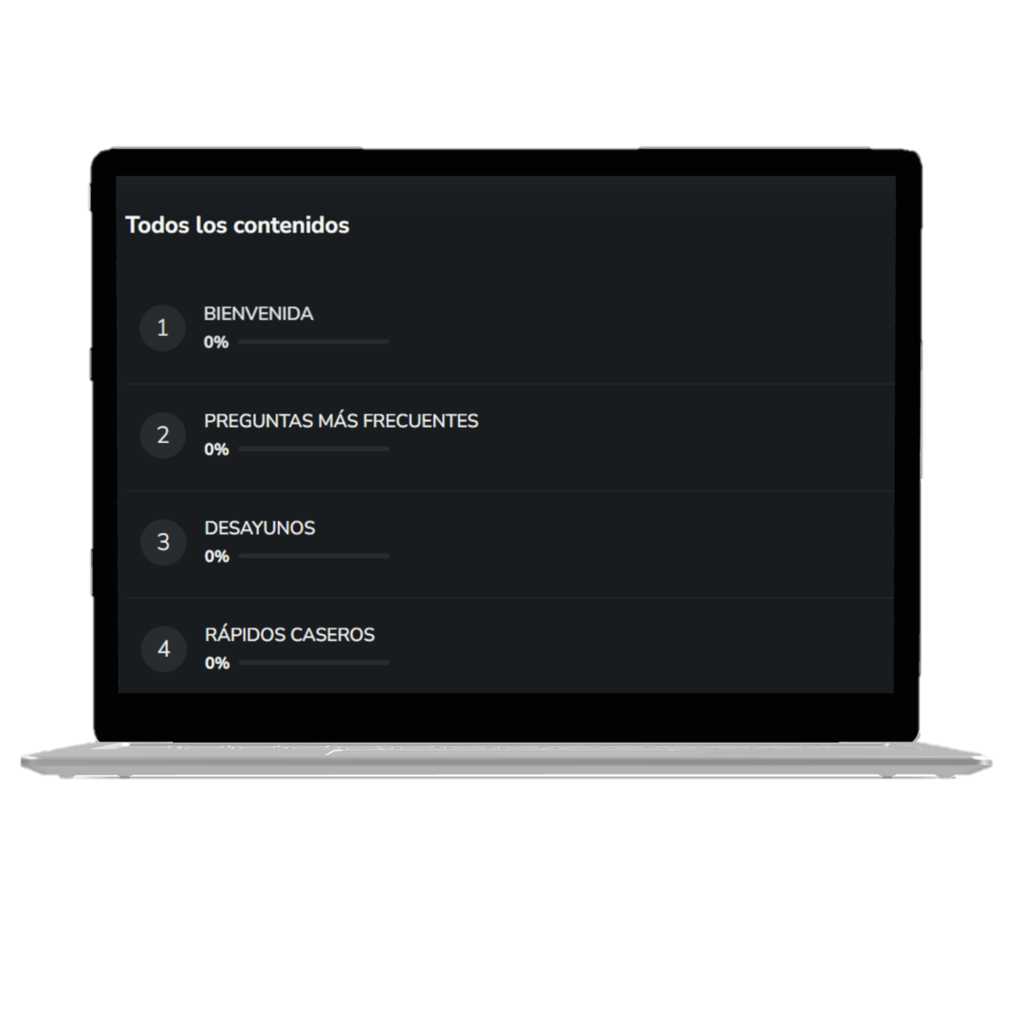Click the BIENVENIDA progress bar
1012x1012 pixels.
coord(314,342)
